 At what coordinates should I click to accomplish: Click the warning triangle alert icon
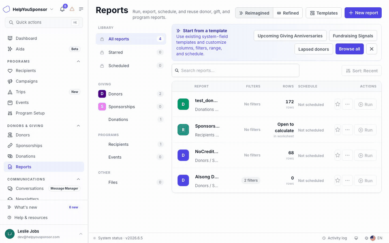click(x=72, y=9)
